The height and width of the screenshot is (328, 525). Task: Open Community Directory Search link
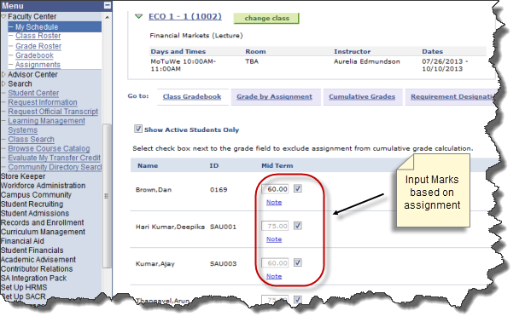(x=55, y=167)
